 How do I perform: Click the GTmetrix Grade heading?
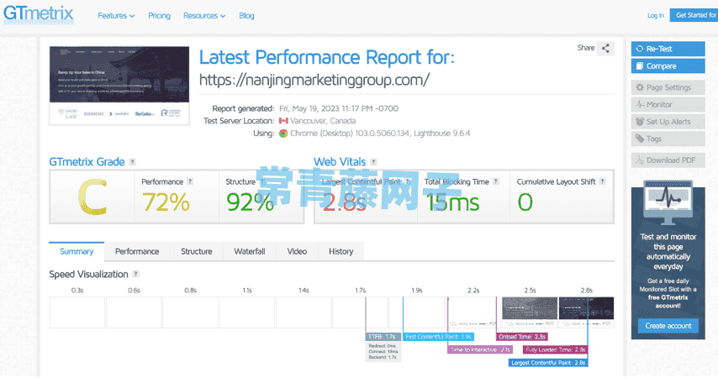87,162
